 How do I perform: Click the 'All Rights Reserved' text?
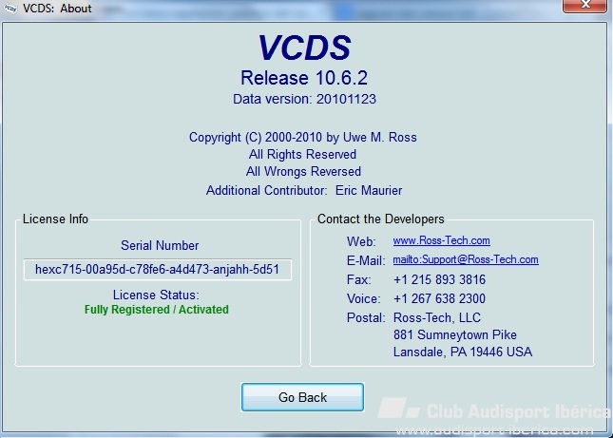pos(302,154)
